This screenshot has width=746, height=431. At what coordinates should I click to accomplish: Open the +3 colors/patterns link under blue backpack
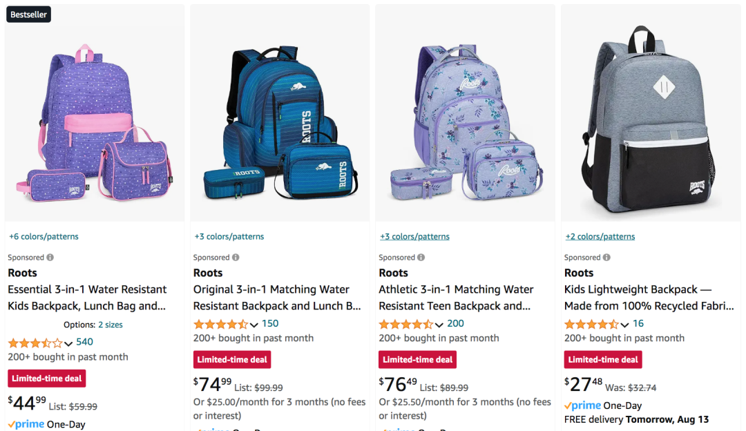(x=229, y=236)
